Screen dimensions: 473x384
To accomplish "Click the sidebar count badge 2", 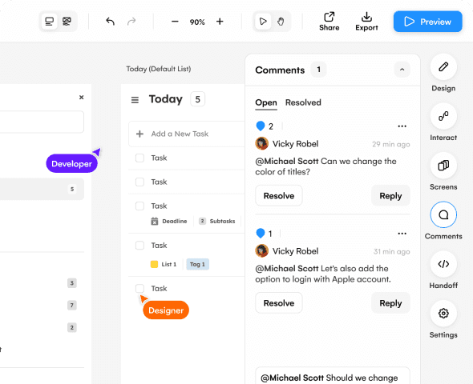I will [x=72, y=327].
